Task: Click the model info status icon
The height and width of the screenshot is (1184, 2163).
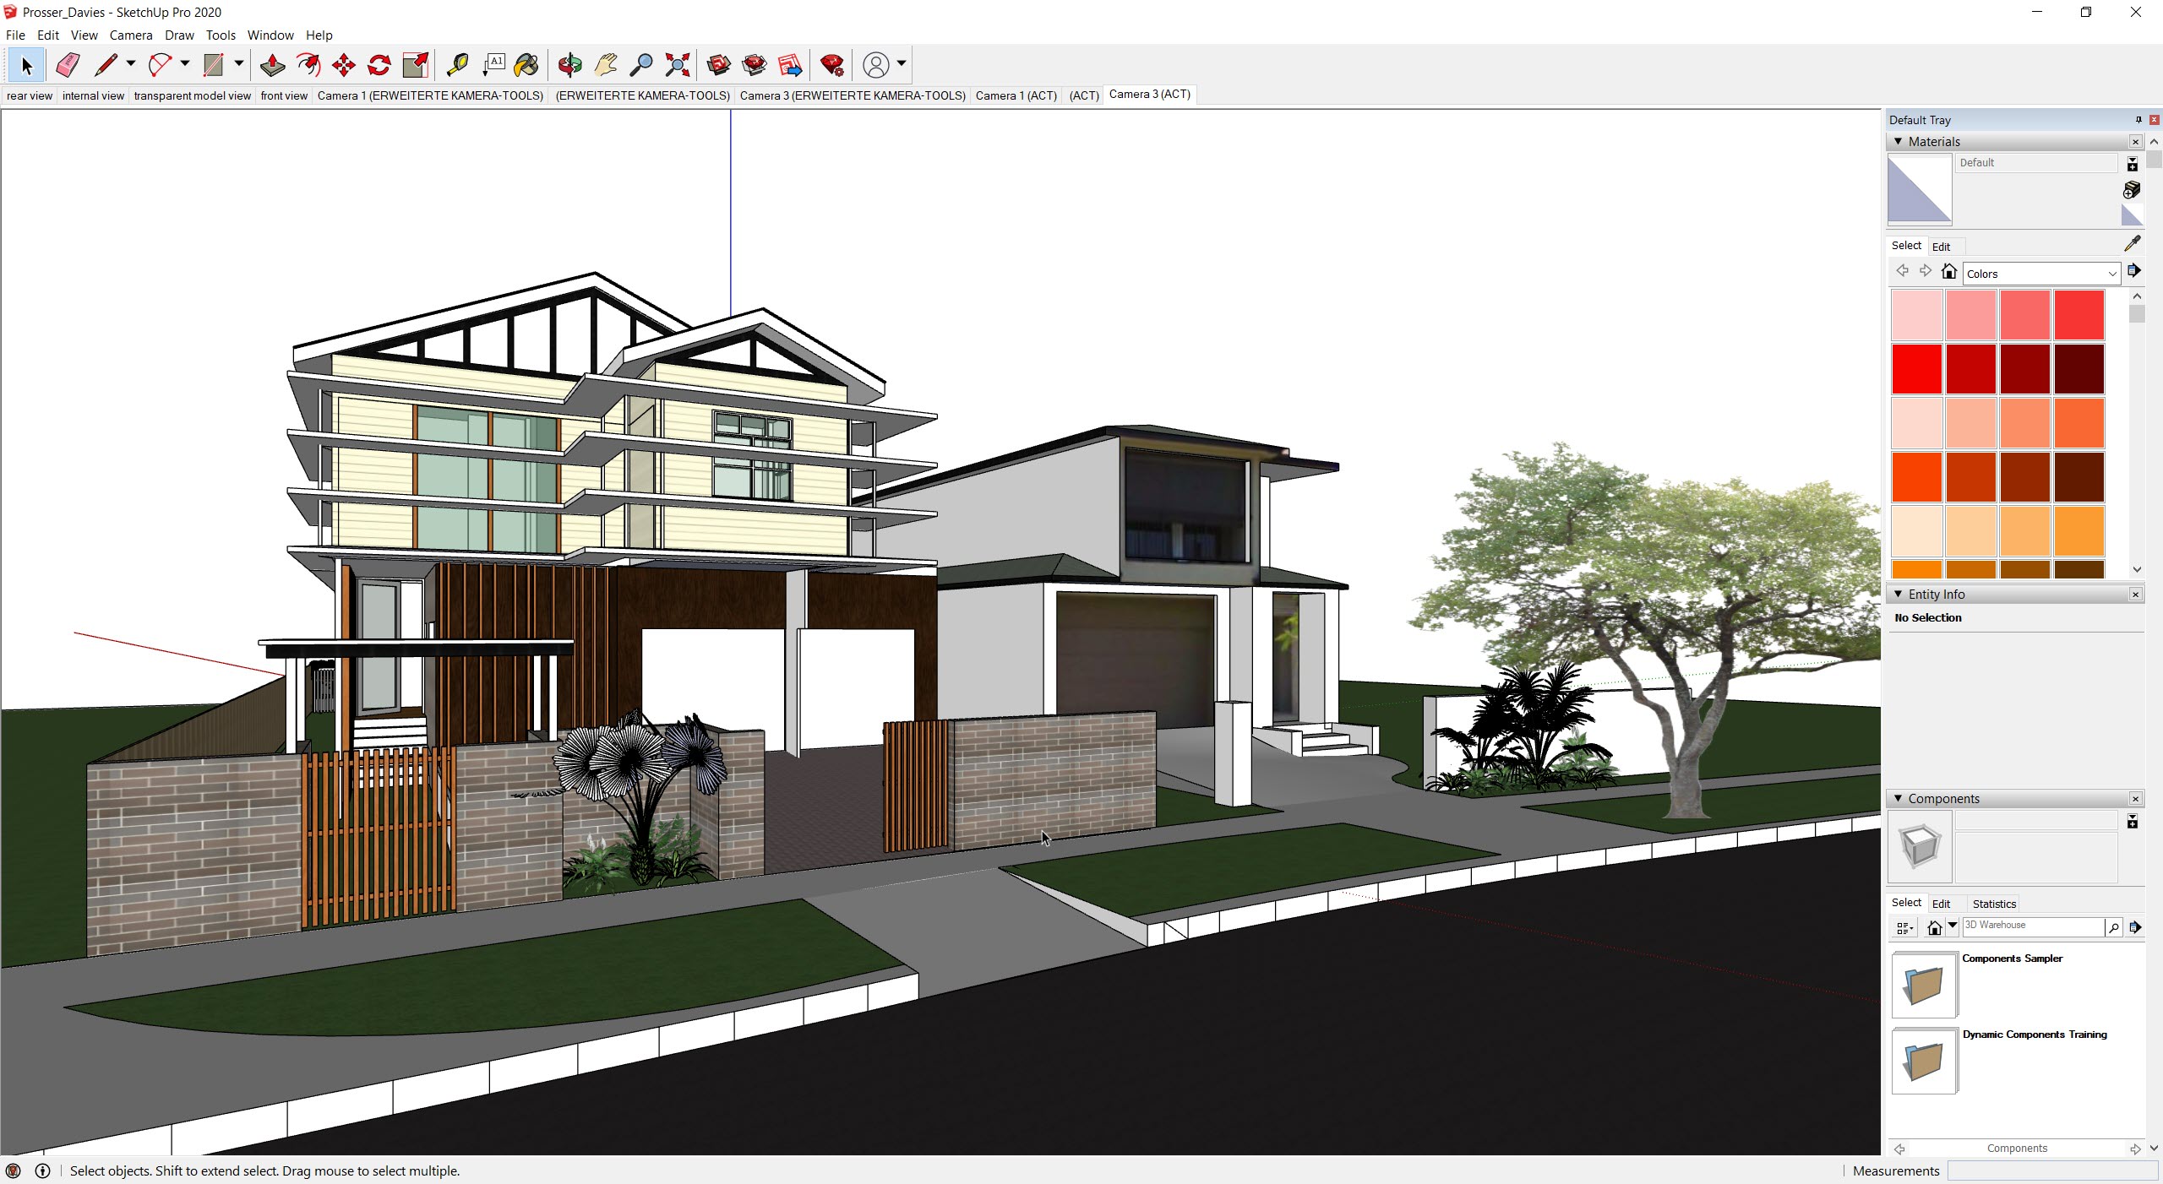Action: click(x=42, y=1170)
